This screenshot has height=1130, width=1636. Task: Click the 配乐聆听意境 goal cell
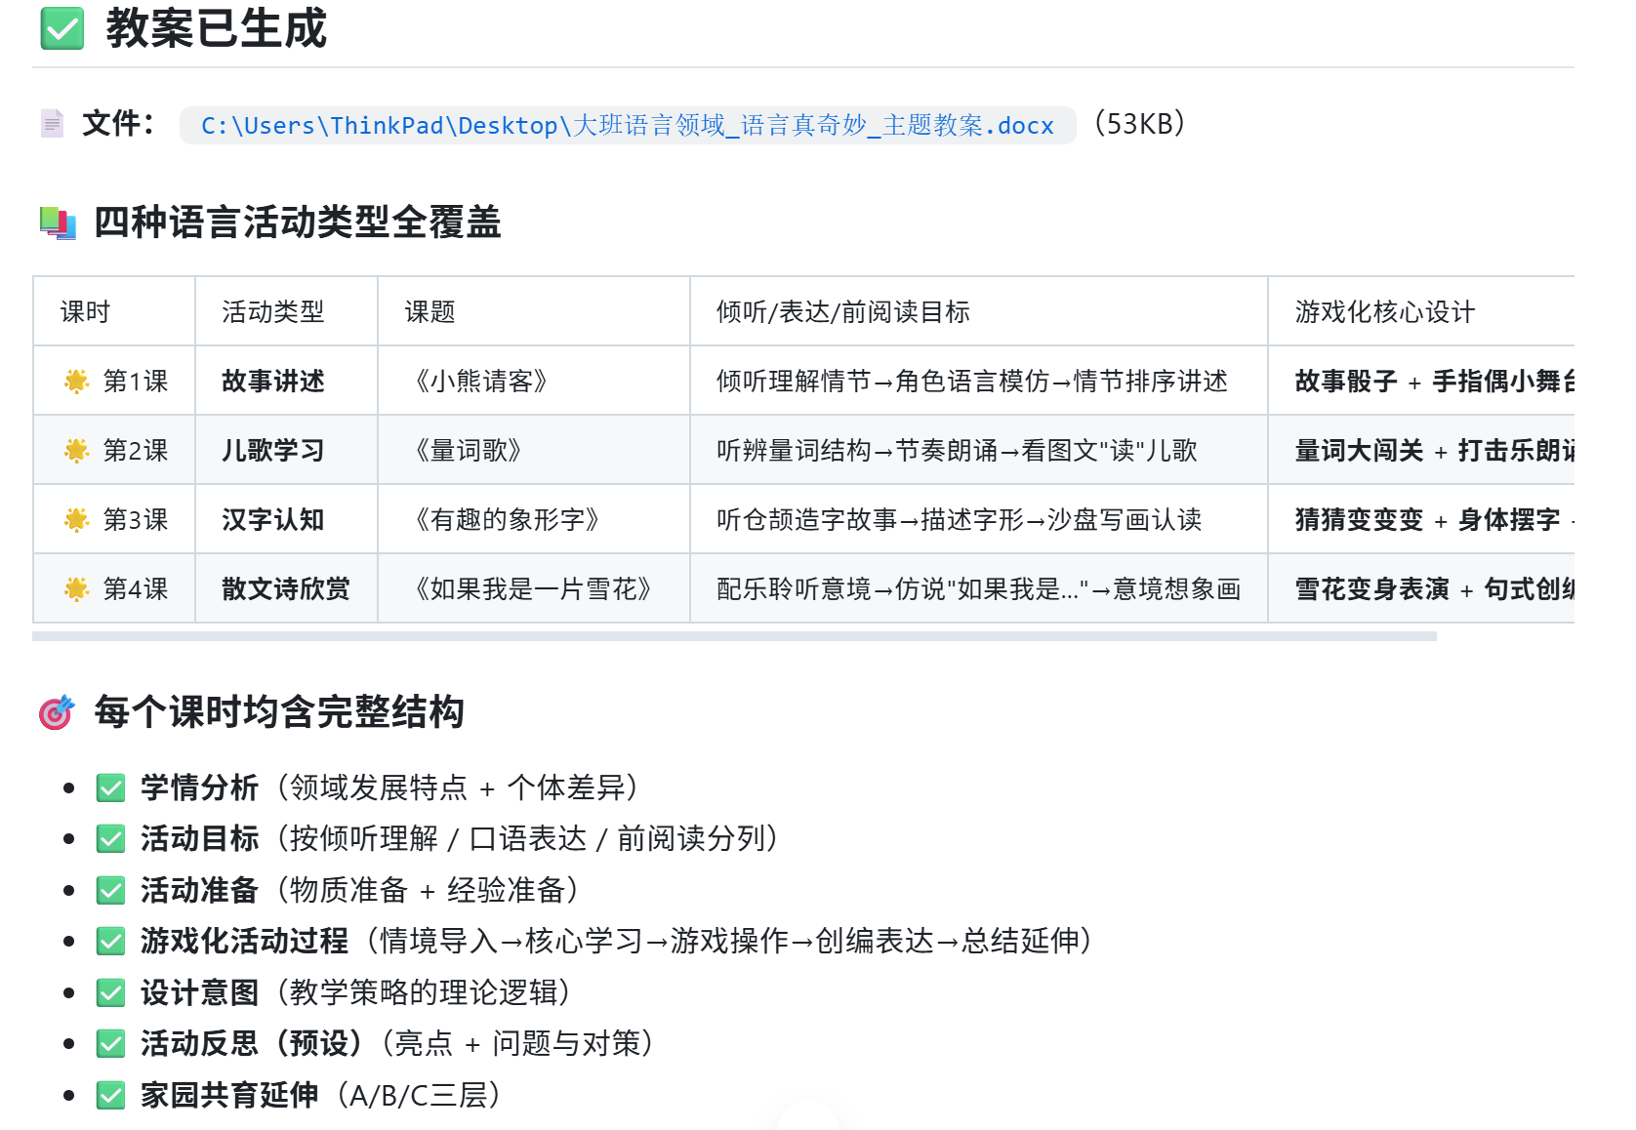coord(978,588)
